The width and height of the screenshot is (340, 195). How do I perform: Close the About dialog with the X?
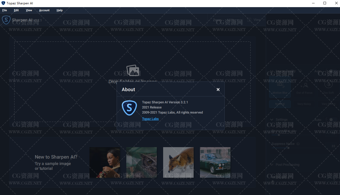tap(218, 89)
